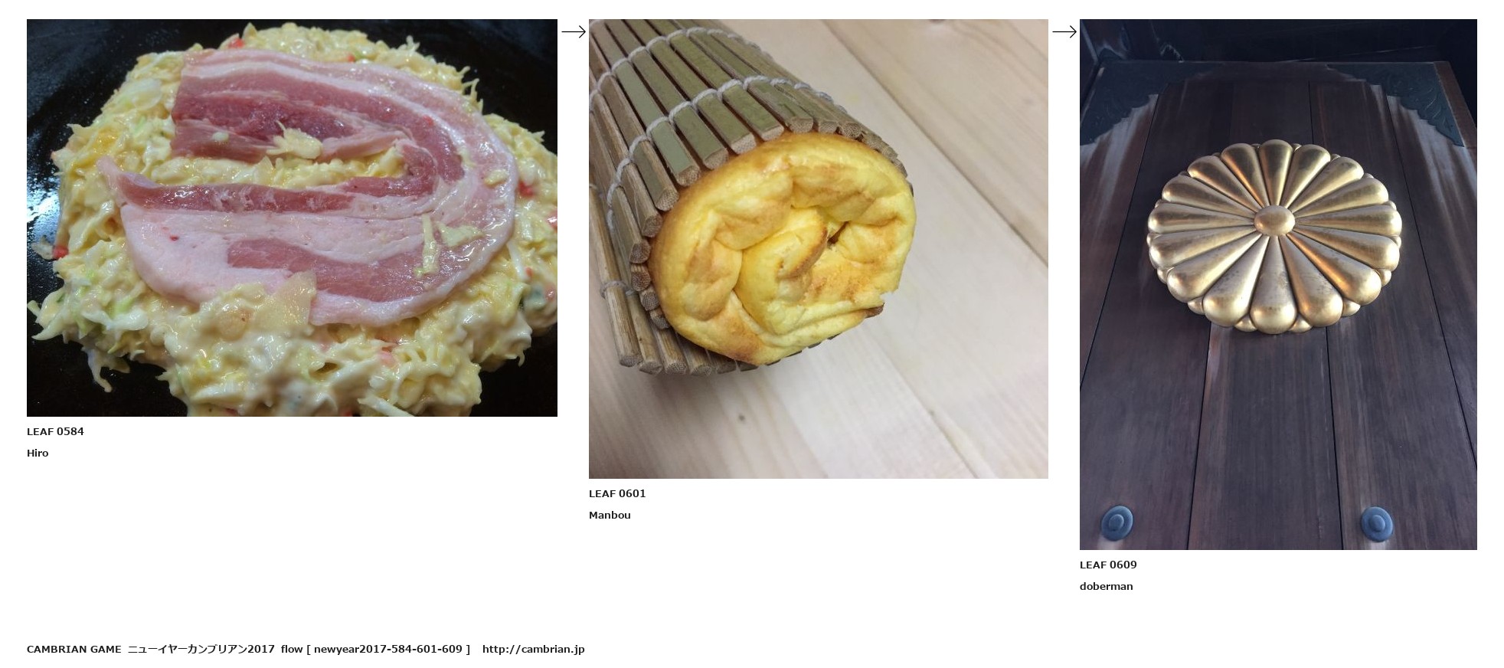Image resolution: width=1504 pixels, height=668 pixels.
Task: Click the right metal door stud
Action: (x=1376, y=523)
